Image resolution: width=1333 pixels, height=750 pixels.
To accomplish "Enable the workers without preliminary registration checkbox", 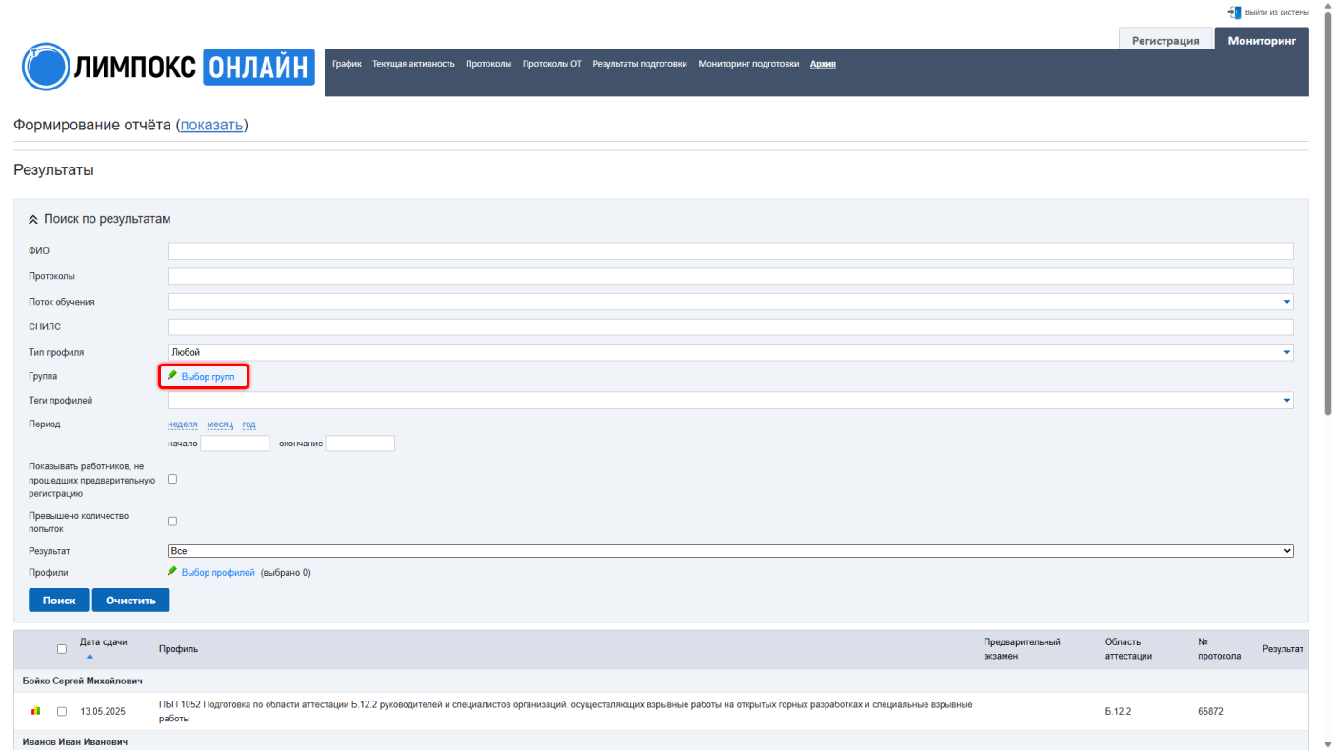I will [172, 479].
